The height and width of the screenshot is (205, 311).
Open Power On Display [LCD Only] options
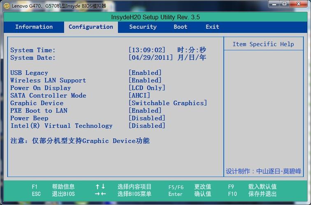(x=146, y=88)
